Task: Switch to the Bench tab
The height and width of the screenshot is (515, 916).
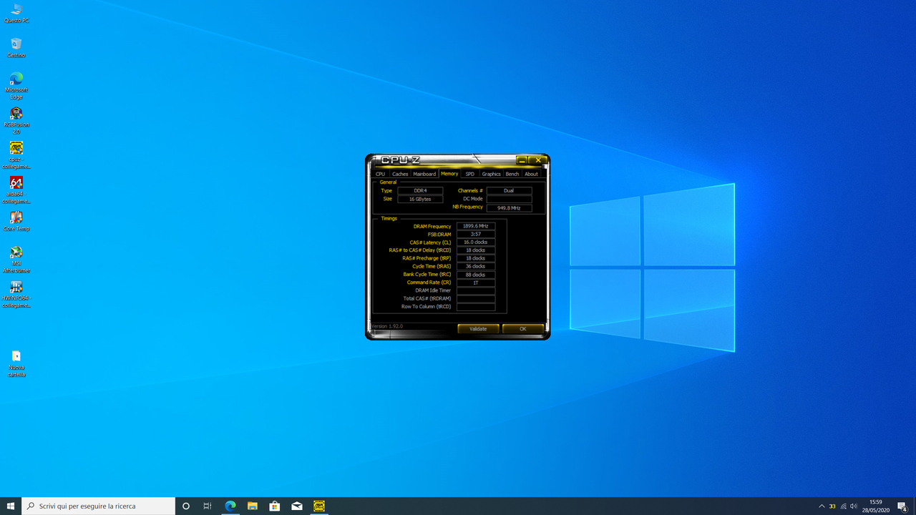Action: click(512, 174)
